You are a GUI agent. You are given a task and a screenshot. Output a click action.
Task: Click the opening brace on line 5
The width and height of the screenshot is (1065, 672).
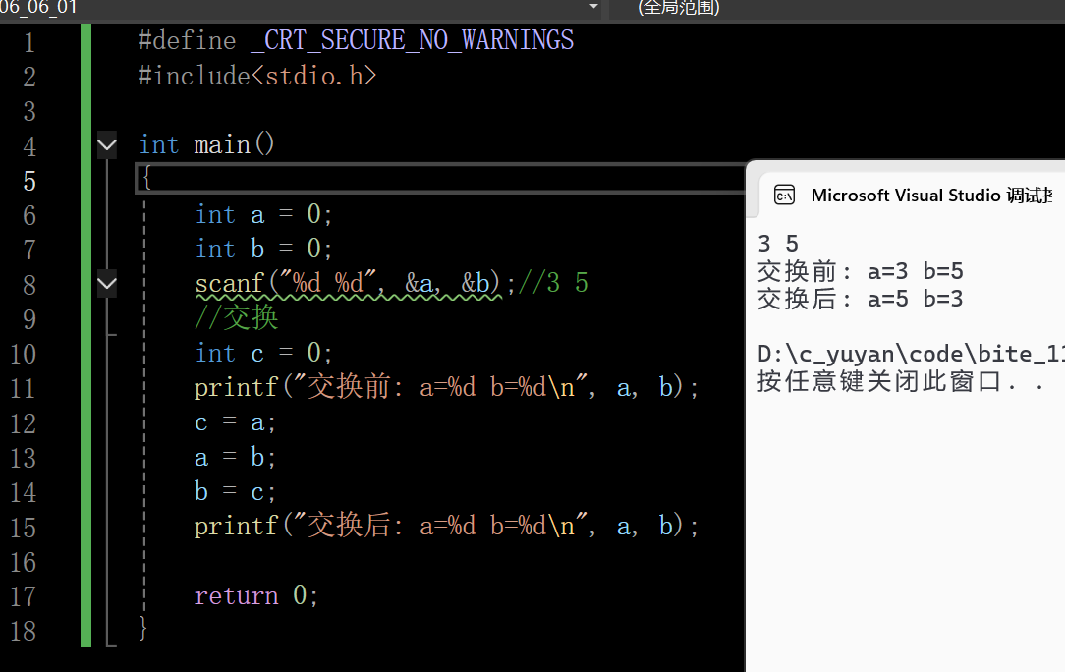[x=145, y=178]
